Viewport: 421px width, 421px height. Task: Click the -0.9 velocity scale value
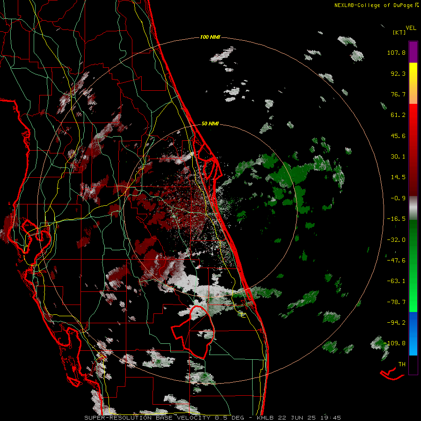coord(398,198)
